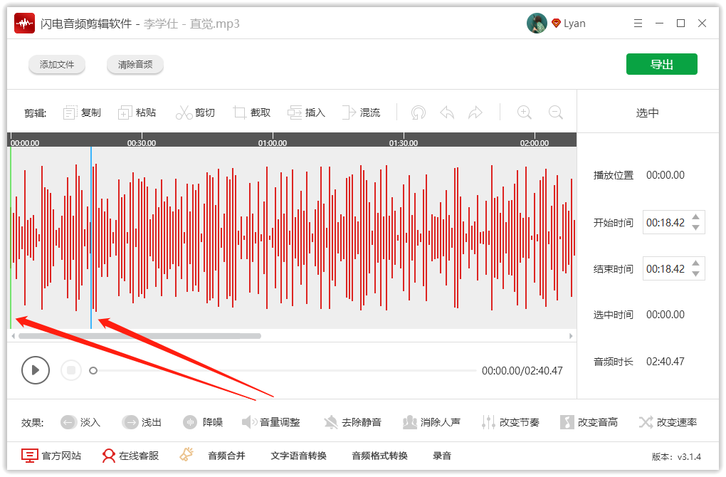Screen dimensions: 726x477
Task: Open Change Pitch (改变音高)
Action: coord(589,422)
